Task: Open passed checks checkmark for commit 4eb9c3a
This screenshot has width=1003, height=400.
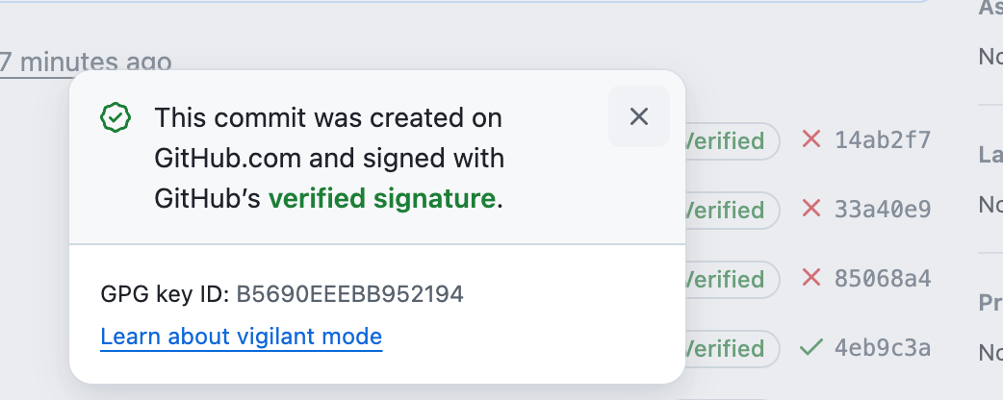Action: click(x=811, y=348)
